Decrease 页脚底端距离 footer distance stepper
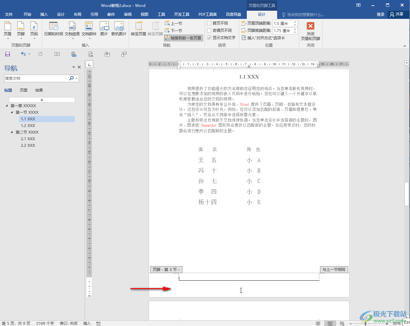Image resolution: width=410 pixels, height=326 pixels. (x=295, y=32)
